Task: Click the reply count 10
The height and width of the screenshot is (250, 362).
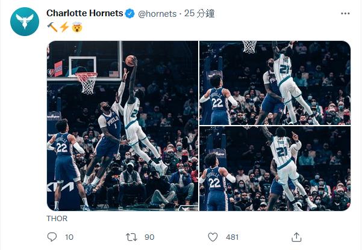Action: point(69,237)
